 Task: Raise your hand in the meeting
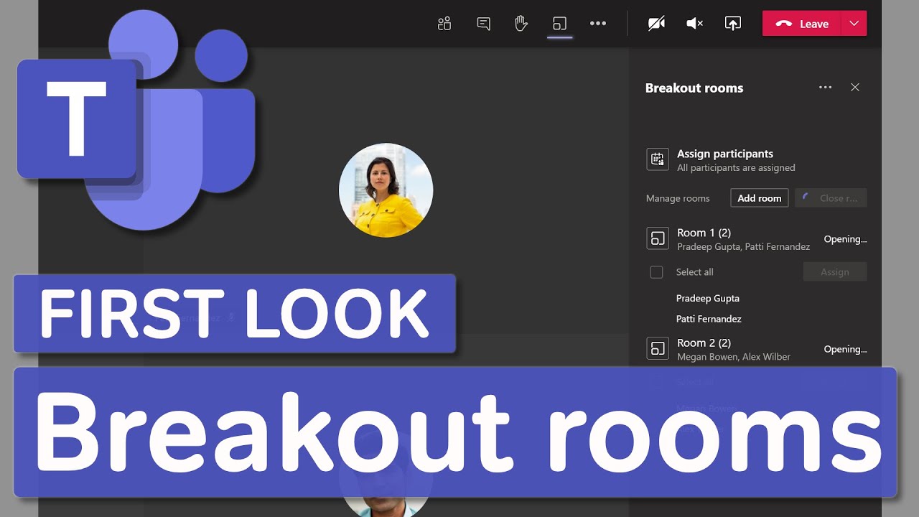[x=521, y=24]
